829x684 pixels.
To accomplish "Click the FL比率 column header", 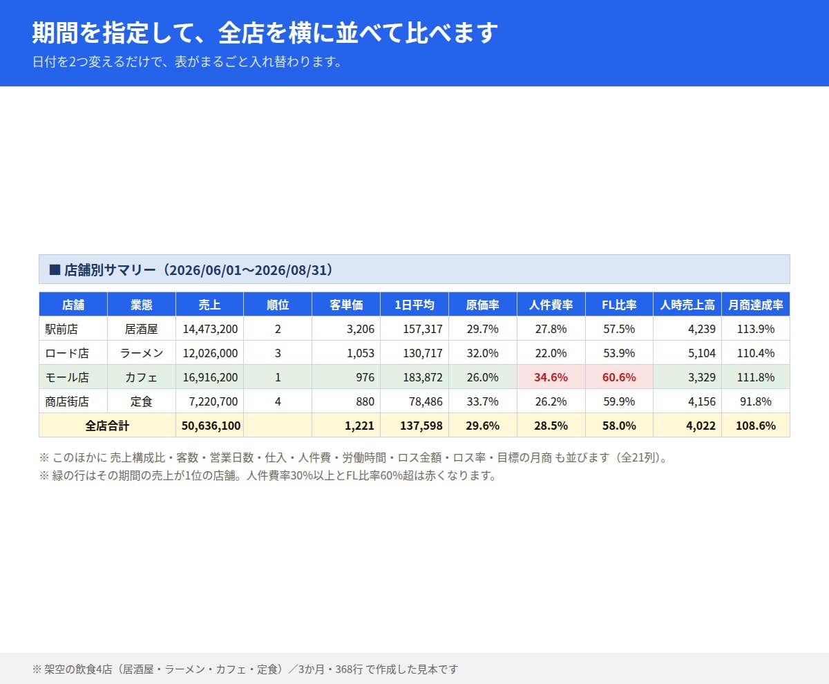I will 619,305.
